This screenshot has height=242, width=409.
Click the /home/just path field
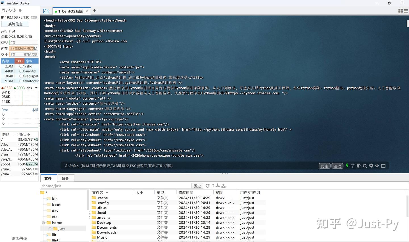click(x=116, y=186)
